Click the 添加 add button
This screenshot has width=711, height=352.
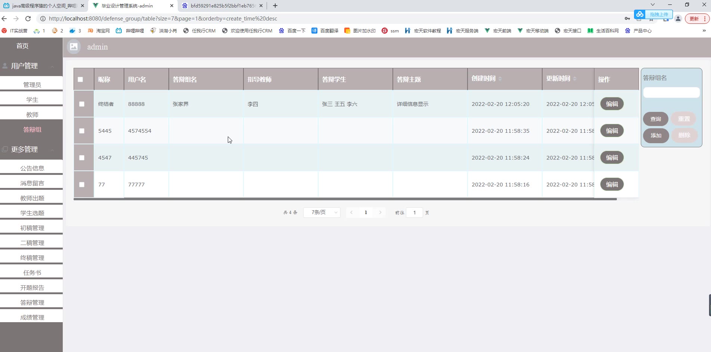point(656,135)
